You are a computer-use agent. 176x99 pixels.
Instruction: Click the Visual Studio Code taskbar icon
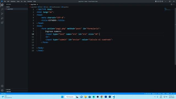pyautogui.click(x=114, y=97)
